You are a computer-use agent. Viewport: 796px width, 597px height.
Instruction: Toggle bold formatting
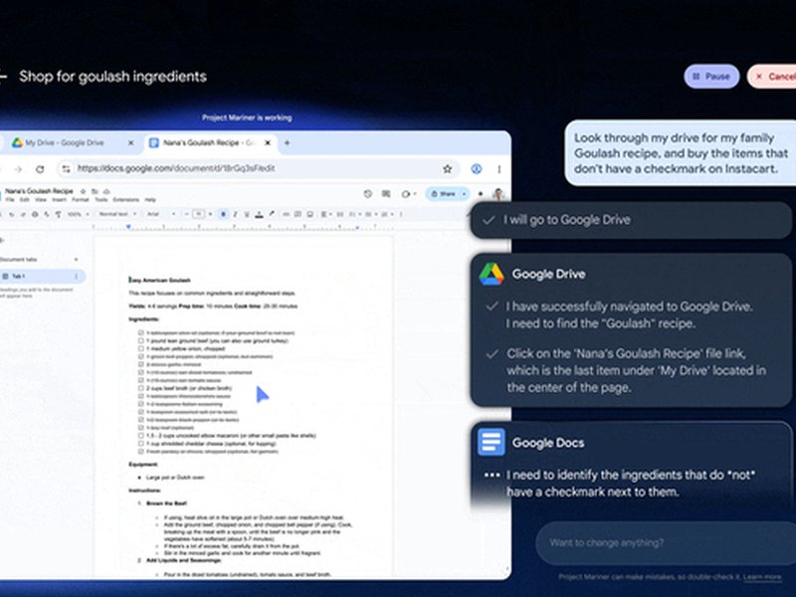point(223,214)
